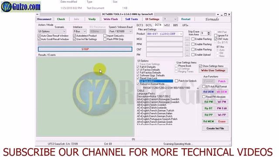
Task: Expand the Interface F-Bus dropdown
Action: pyautogui.click(x=80, y=31)
